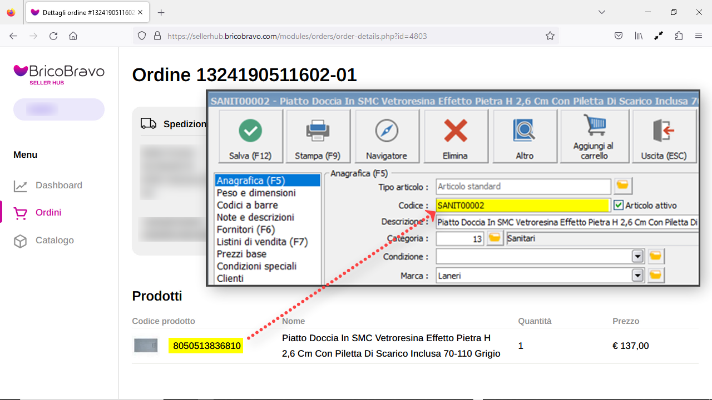Open the Navigatore compass button
This screenshot has width=712, height=400.
(387, 137)
